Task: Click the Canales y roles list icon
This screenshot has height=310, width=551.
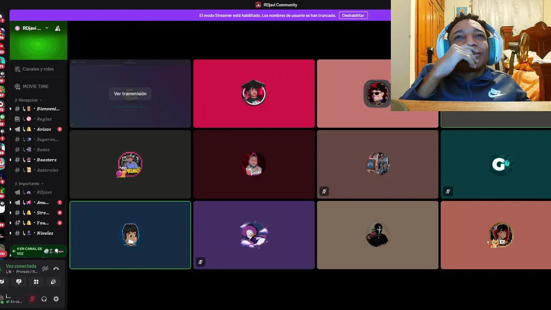Action: (18, 69)
